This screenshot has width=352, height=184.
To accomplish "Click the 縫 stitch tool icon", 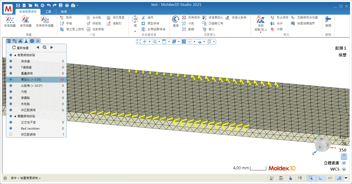I will [135, 19].
